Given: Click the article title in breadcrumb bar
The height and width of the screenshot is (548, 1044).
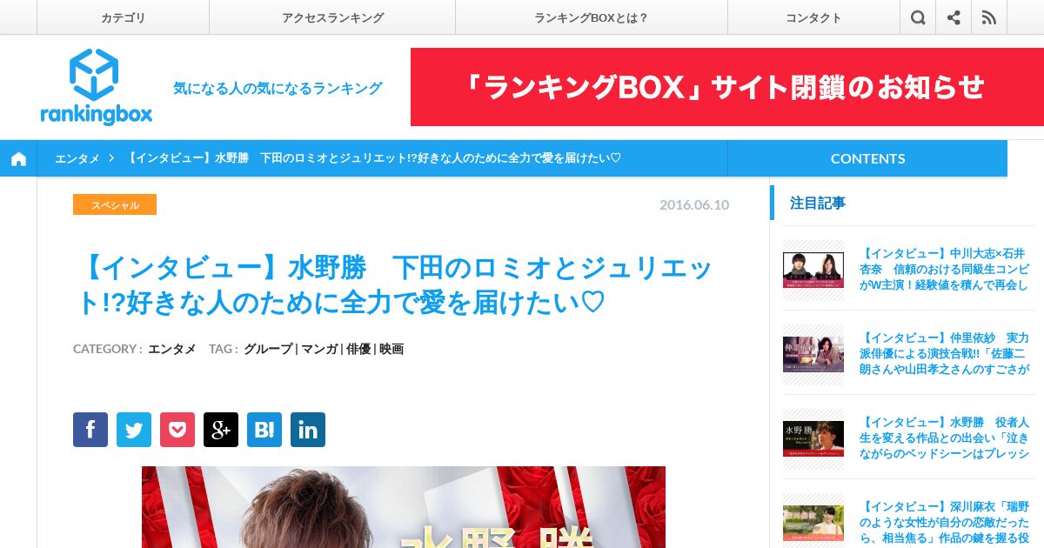Looking at the screenshot, I should pyautogui.click(x=374, y=158).
